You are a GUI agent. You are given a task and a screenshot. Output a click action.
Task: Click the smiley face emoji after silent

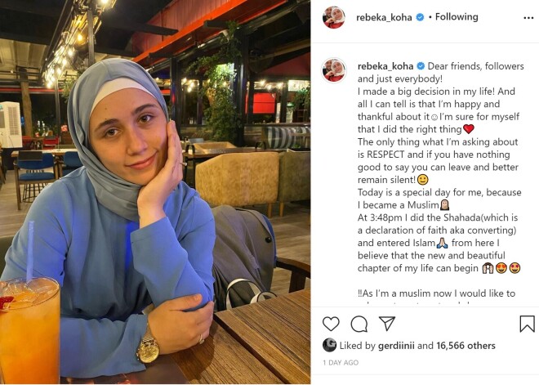coord(422,180)
